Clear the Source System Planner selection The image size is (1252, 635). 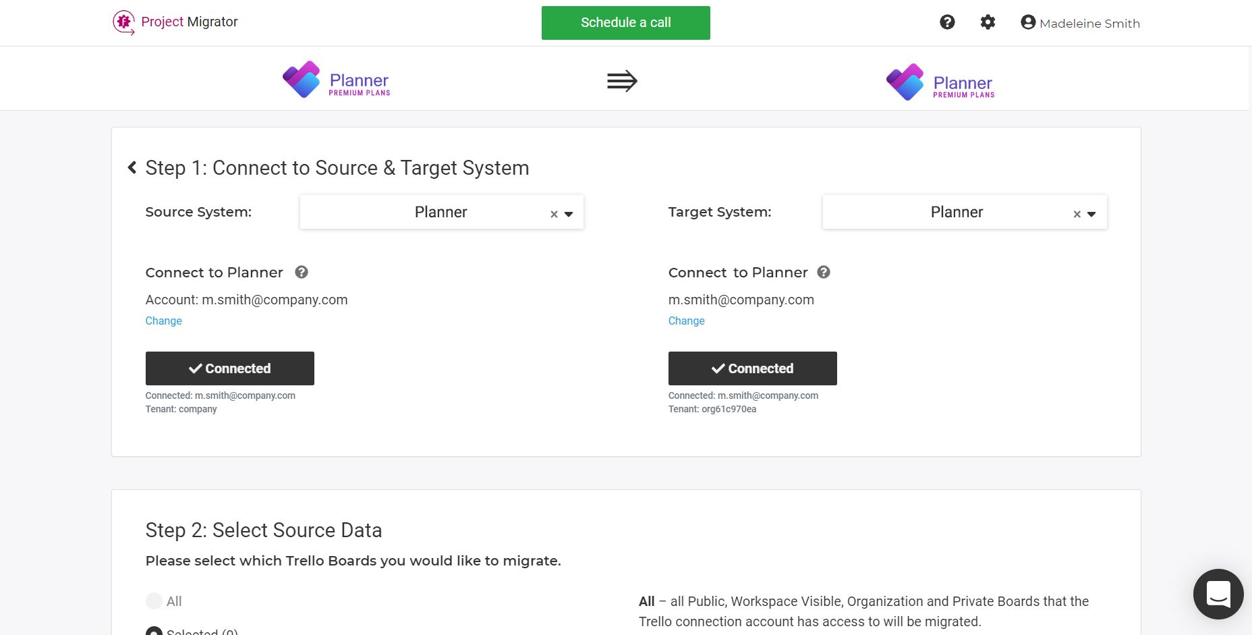click(x=554, y=214)
